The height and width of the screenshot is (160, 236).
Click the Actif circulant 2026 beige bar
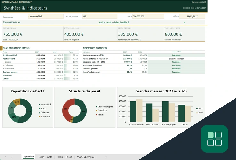click(155, 115)
